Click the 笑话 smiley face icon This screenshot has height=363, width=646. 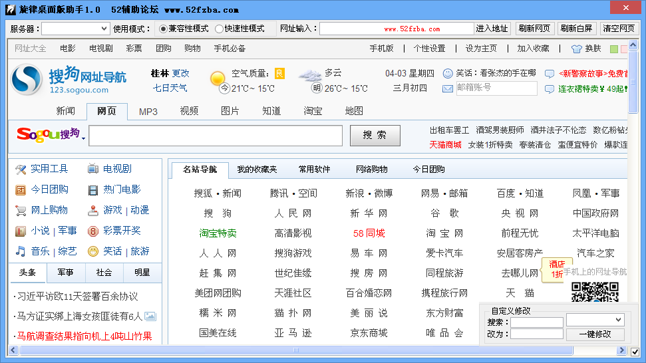click(x=93, y=251)
